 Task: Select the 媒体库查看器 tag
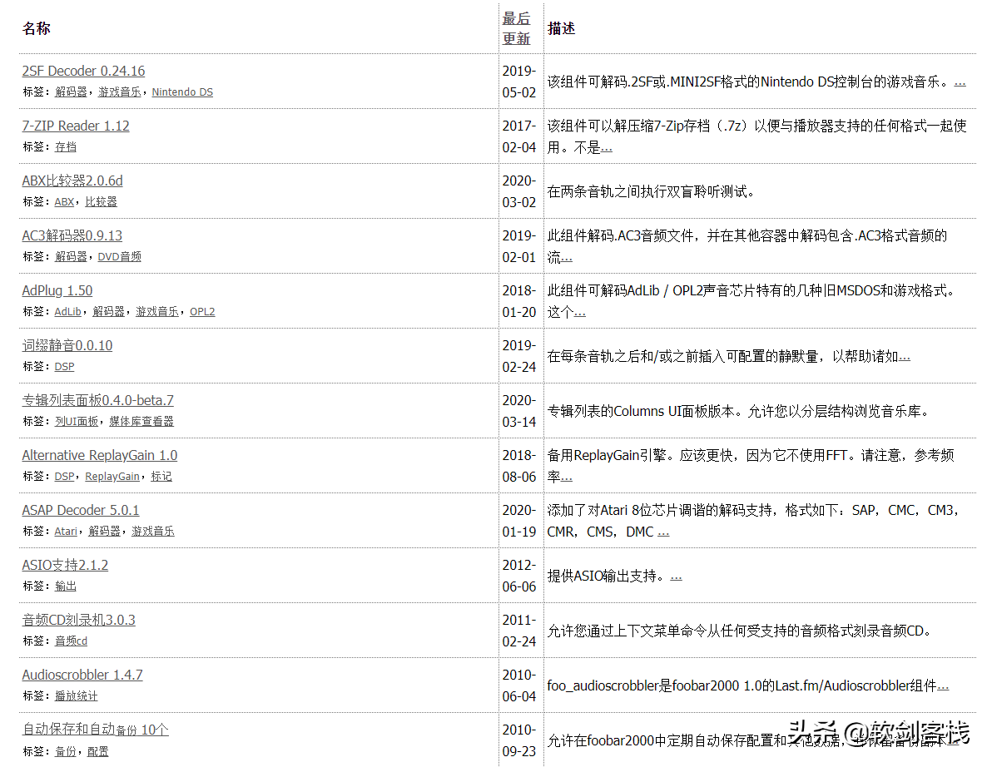pyautogui.click(x=141, y=422)
